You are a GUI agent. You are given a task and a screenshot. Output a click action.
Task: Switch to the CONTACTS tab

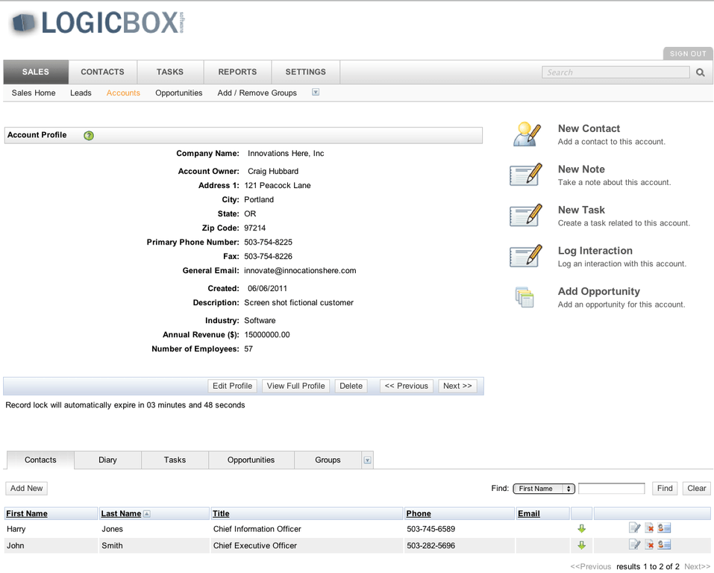(102, 72)
